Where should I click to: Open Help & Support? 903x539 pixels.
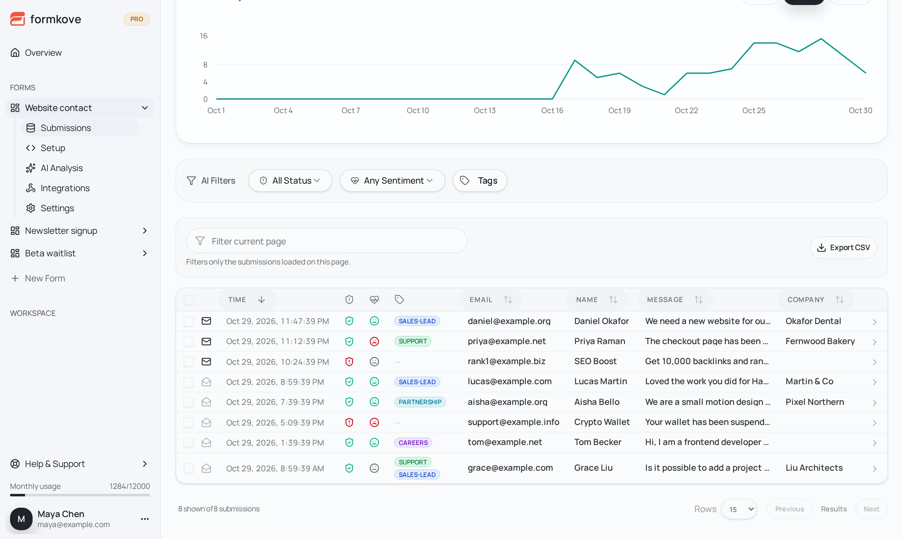[x=80, y=464]
